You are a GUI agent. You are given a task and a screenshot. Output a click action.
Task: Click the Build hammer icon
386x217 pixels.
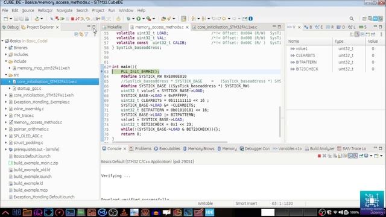click(x=37, y=19)
